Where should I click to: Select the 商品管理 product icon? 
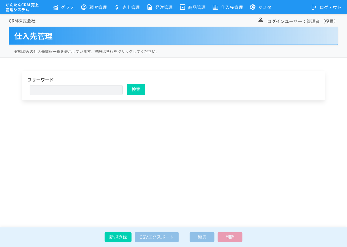coord(182,7)
